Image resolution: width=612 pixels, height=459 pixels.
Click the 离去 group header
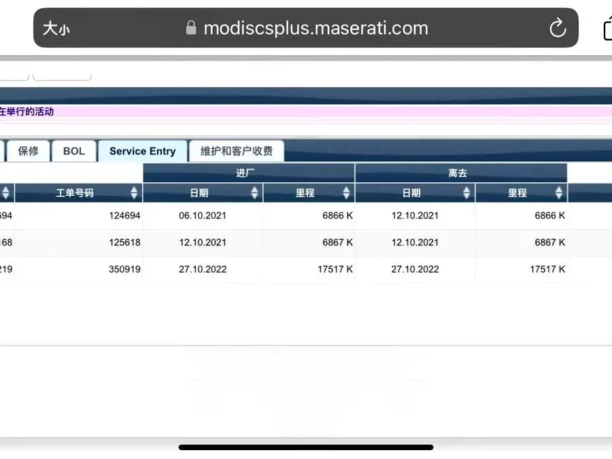tap(460, 173)
